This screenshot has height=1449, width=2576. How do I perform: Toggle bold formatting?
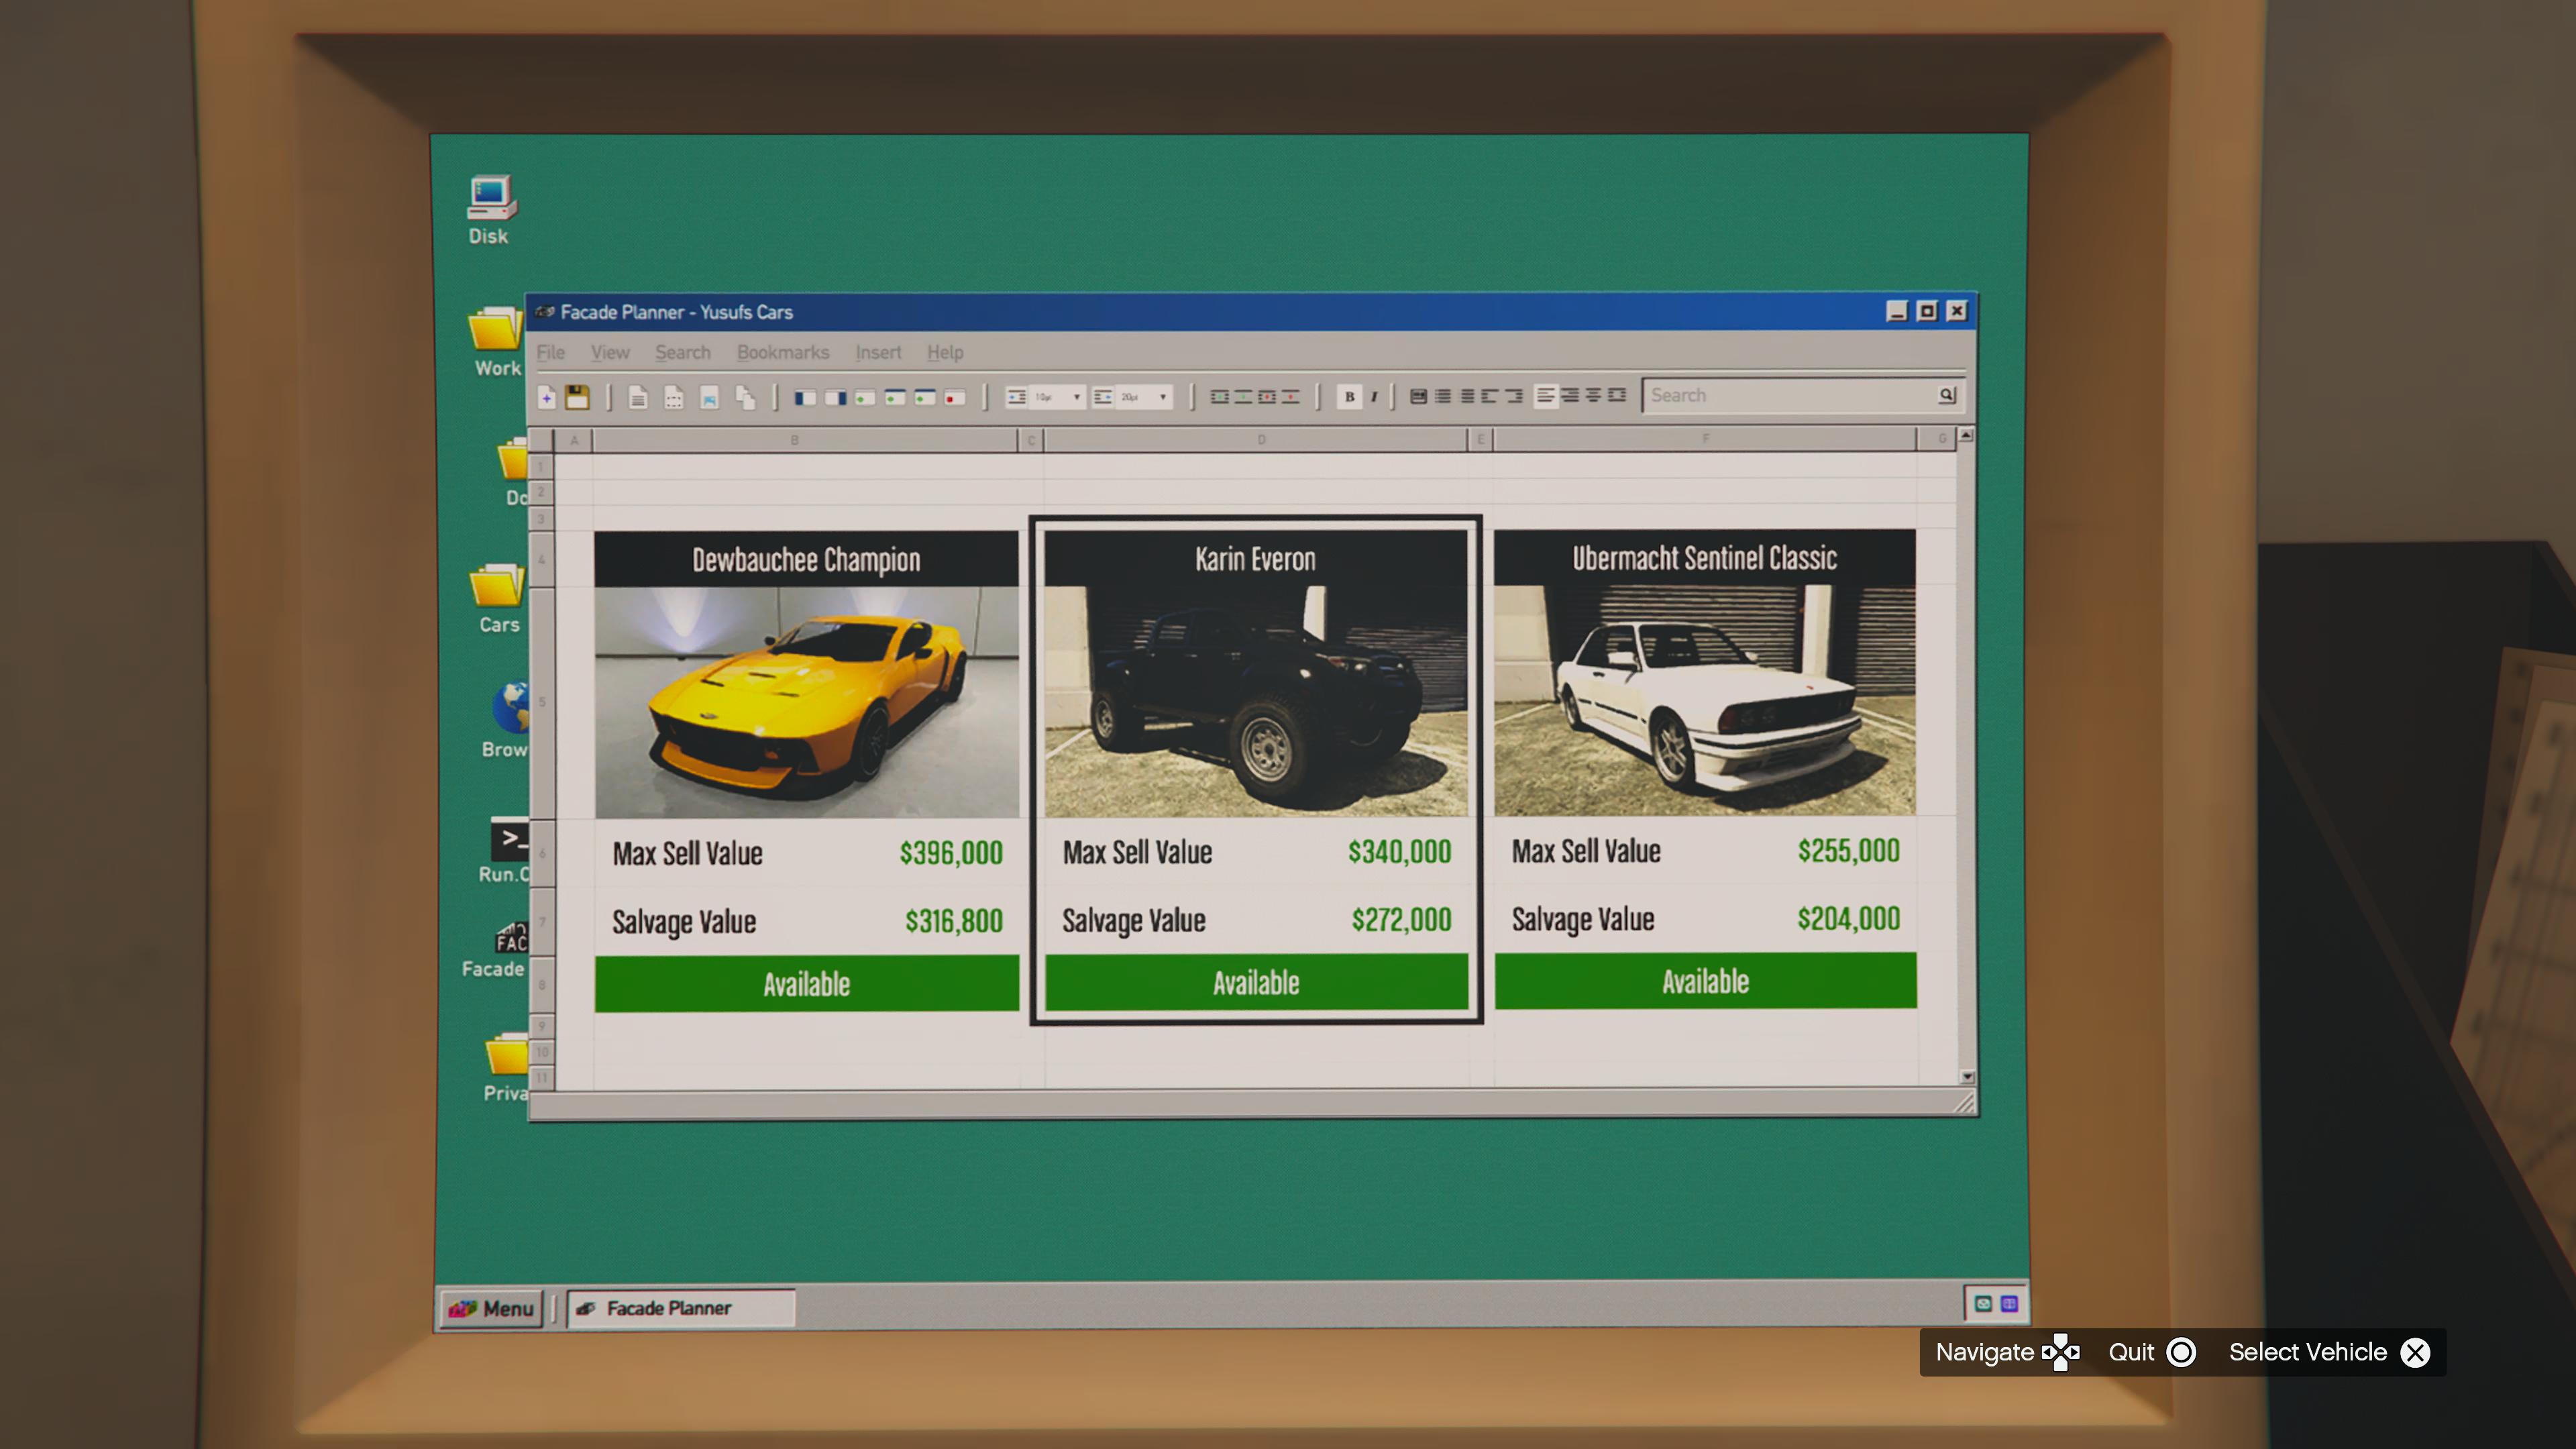1349,397
